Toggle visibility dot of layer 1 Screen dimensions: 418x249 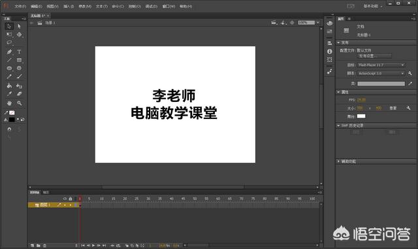65,205
